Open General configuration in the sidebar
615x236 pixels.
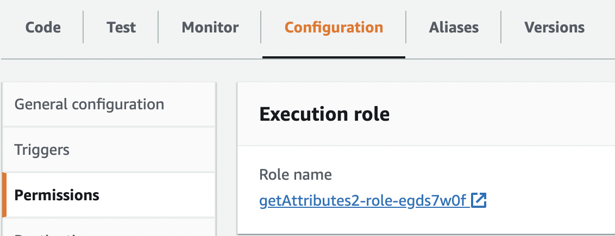(89, 104)
